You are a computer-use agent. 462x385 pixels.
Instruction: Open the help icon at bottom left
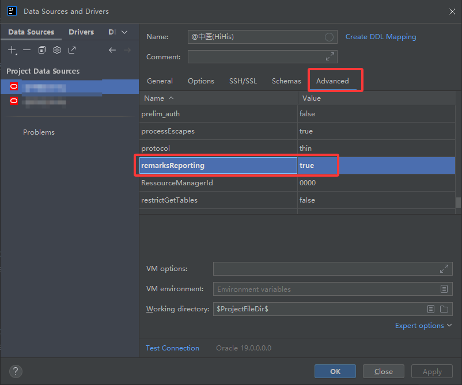pos(15,371)
